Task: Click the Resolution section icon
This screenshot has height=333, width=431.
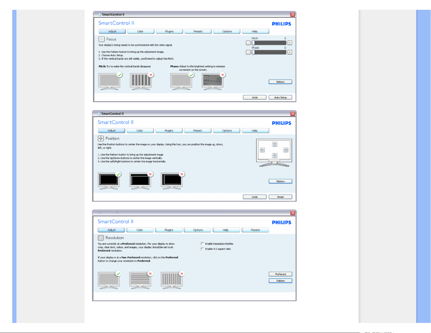Action: tap(101, 238)
